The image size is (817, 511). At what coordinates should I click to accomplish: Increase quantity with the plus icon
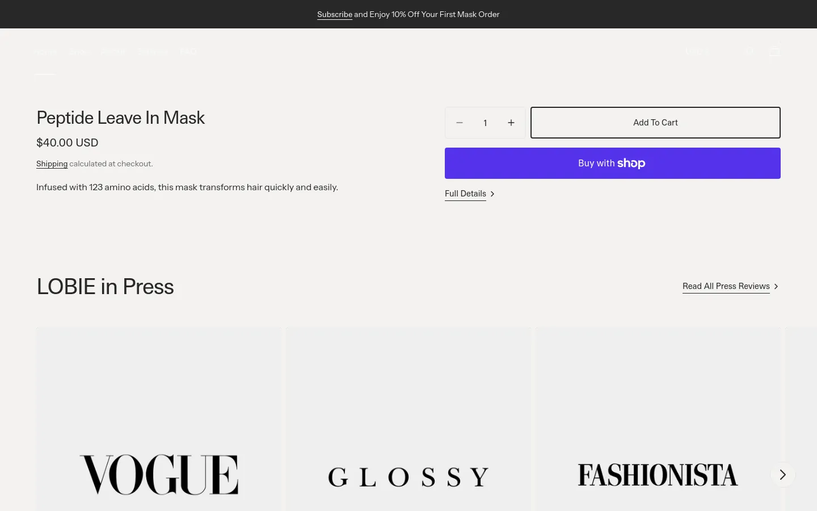coord(511,123)
